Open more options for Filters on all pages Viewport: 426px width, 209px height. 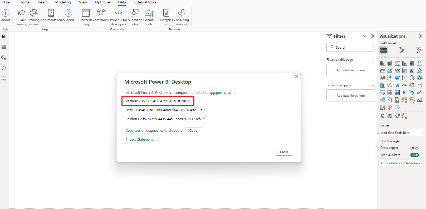pos(372,85)
